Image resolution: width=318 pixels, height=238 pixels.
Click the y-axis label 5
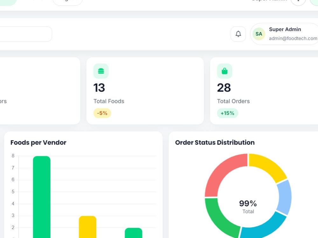tap(13, 192)
